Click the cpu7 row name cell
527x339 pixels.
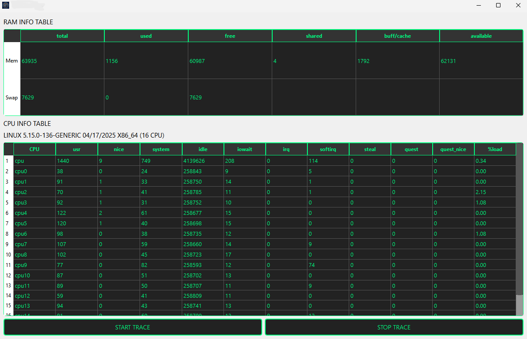pos(34,244)
